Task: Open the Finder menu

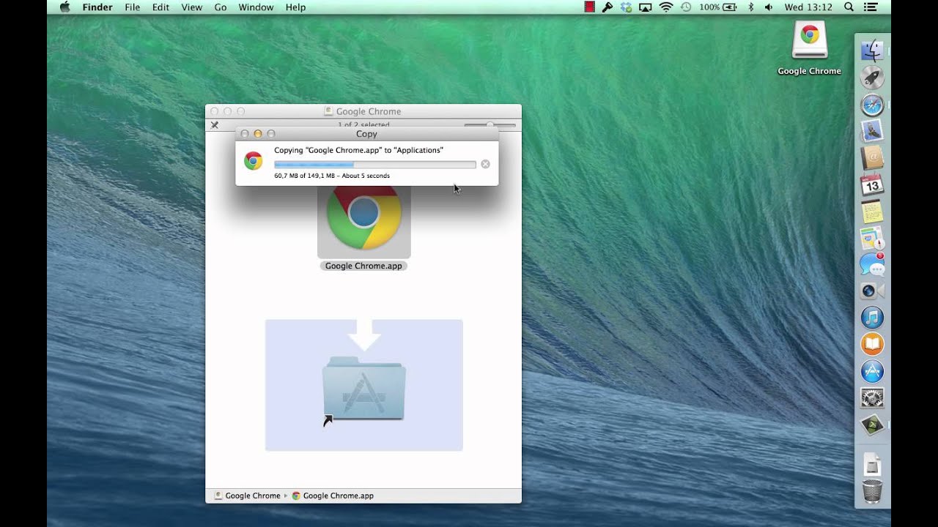Action: point(97,7)
